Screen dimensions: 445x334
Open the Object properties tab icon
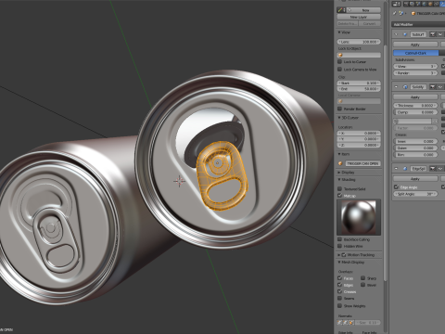(x=431, y=4)
